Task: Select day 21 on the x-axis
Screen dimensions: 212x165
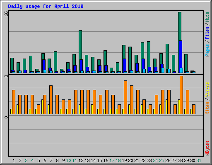Action: click(137, 160)
